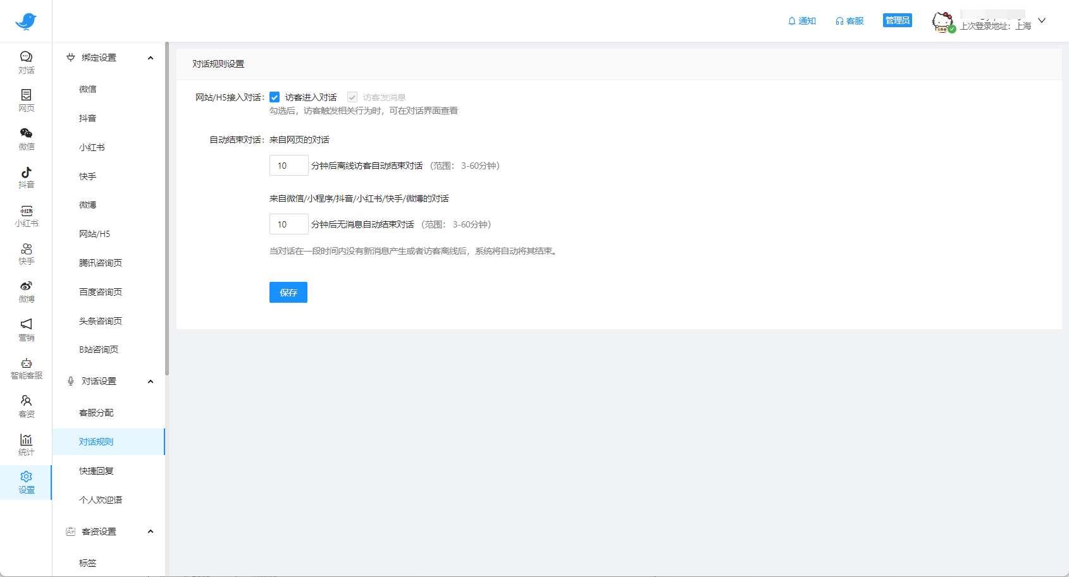The width and height of the screenshot is (1069, 577).
Task: Select 客服分配 in settings menu
Action: pos(96,413)
